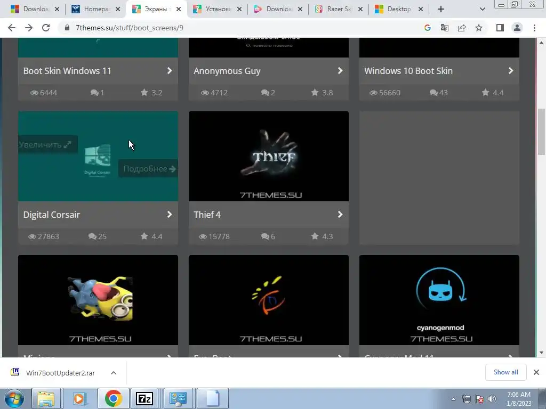Expand the tab search dropdown arrow
546x409 pixels.
[x=482, y=10]
